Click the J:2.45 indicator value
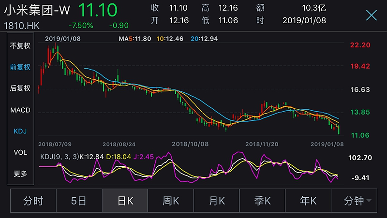Image resolution: width=387 pixels, height=218 pixels. [x=144, y=157]
